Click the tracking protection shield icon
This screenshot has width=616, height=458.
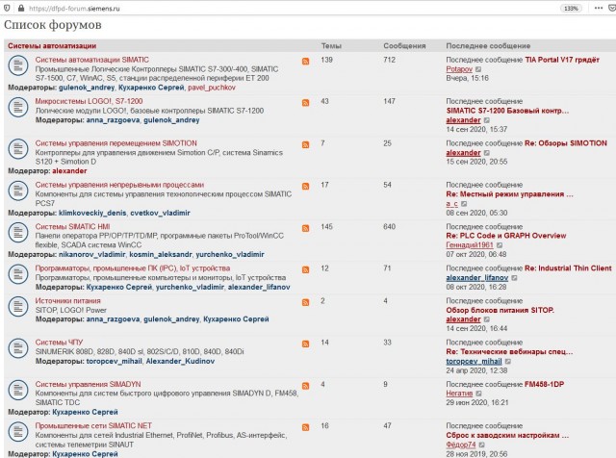click(7, 9)
